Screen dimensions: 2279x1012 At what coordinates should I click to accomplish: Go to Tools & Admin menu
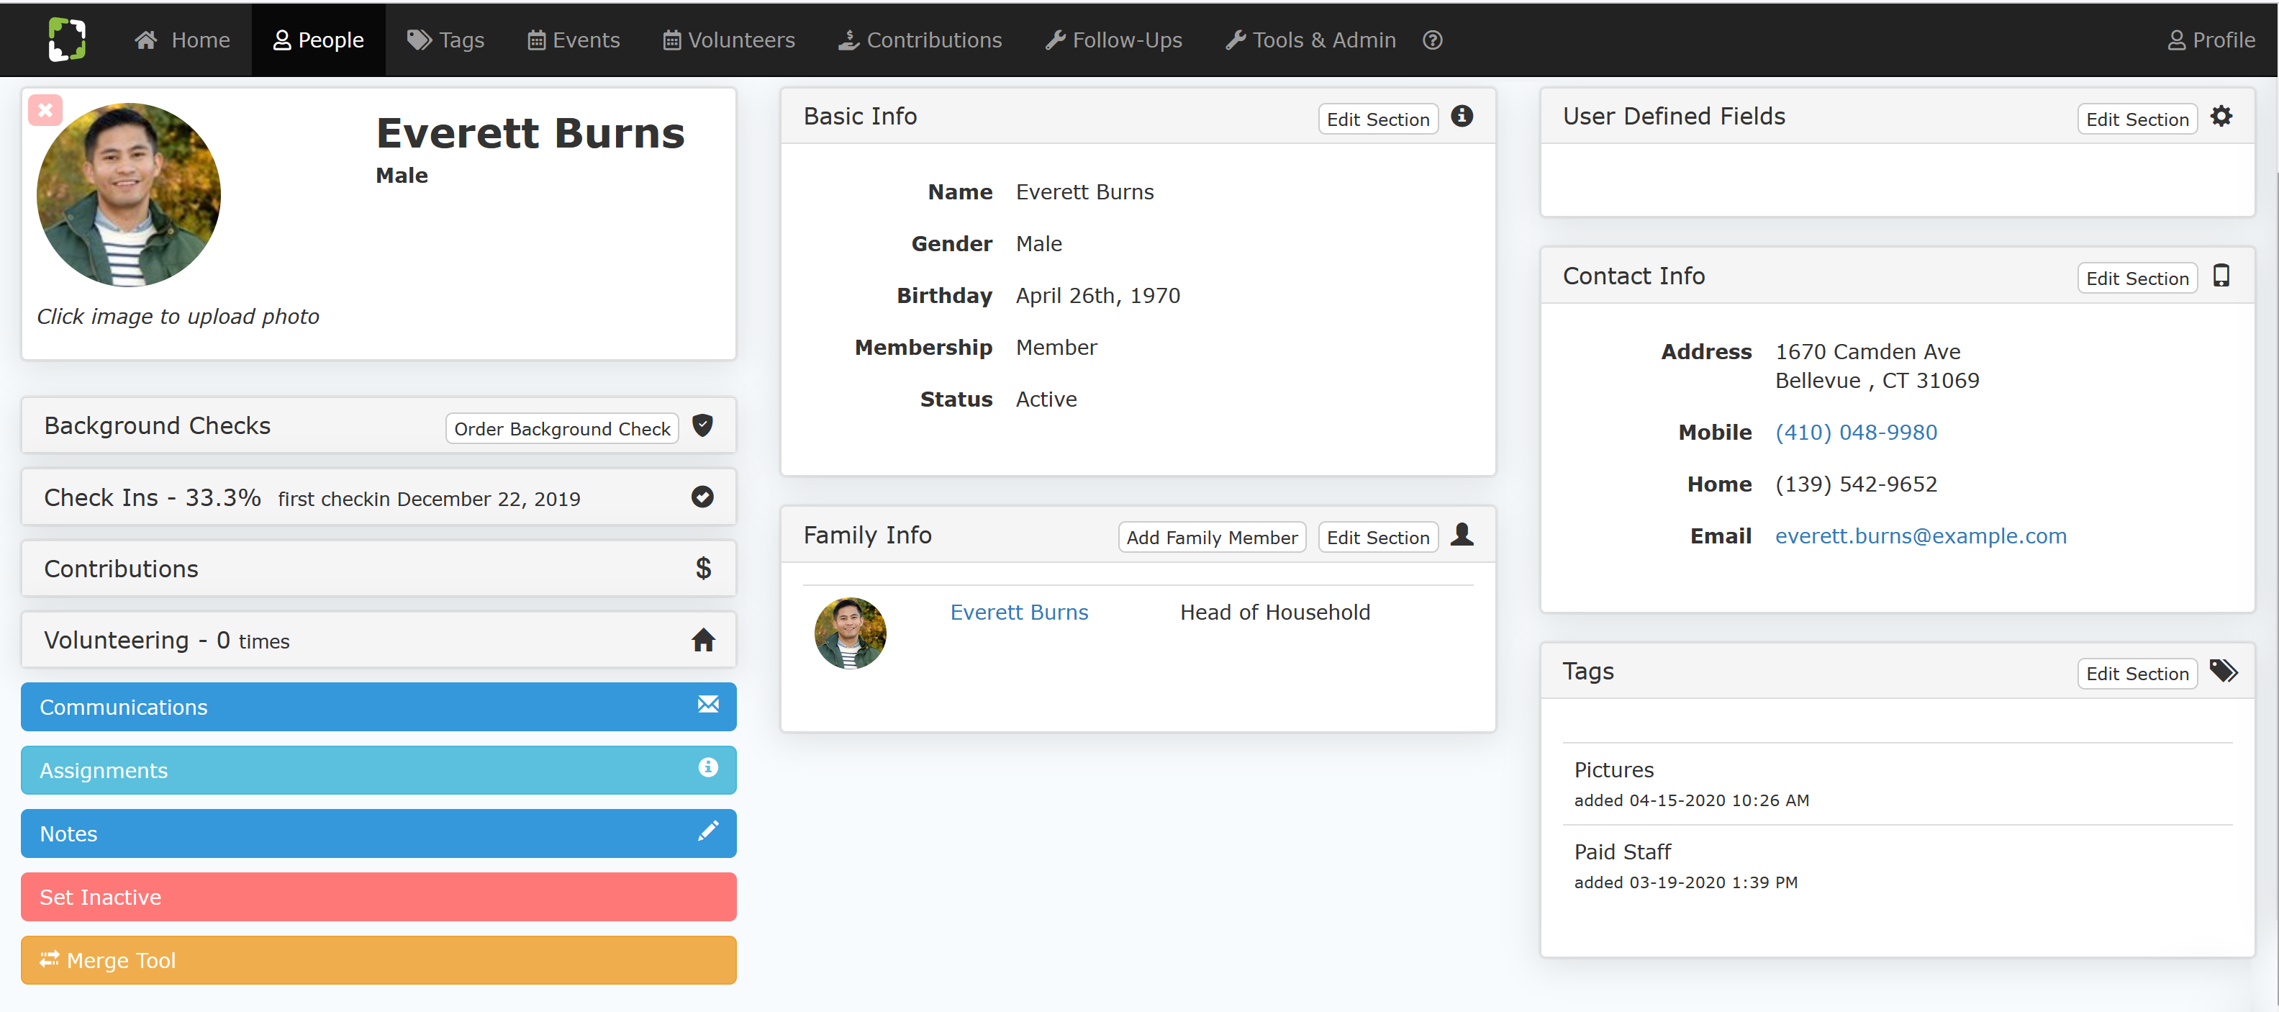pos(1310,40)
